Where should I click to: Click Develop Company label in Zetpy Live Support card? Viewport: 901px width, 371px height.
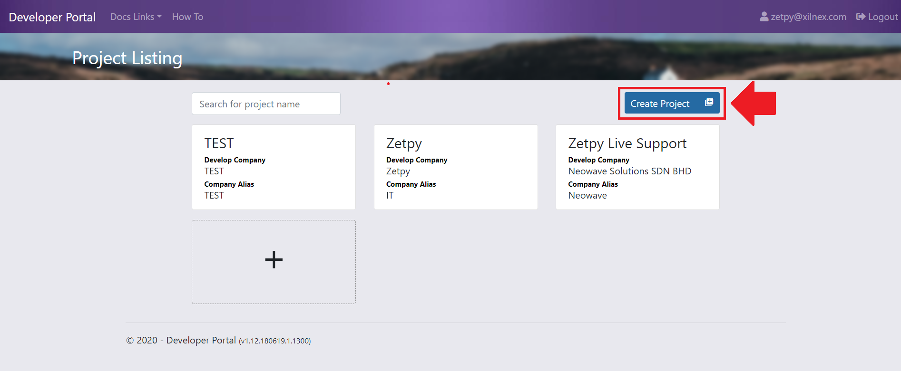coord(598,160)
